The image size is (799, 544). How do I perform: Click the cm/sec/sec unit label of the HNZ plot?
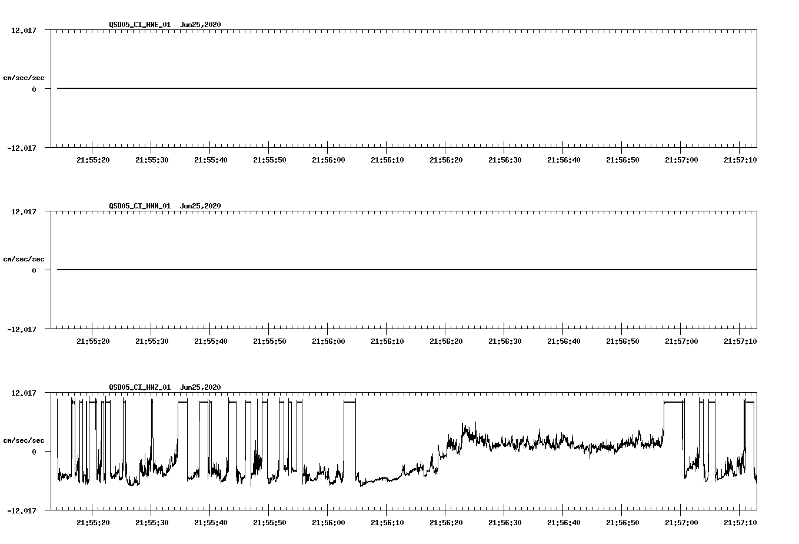pyautogui.click(x=24, y=440)
